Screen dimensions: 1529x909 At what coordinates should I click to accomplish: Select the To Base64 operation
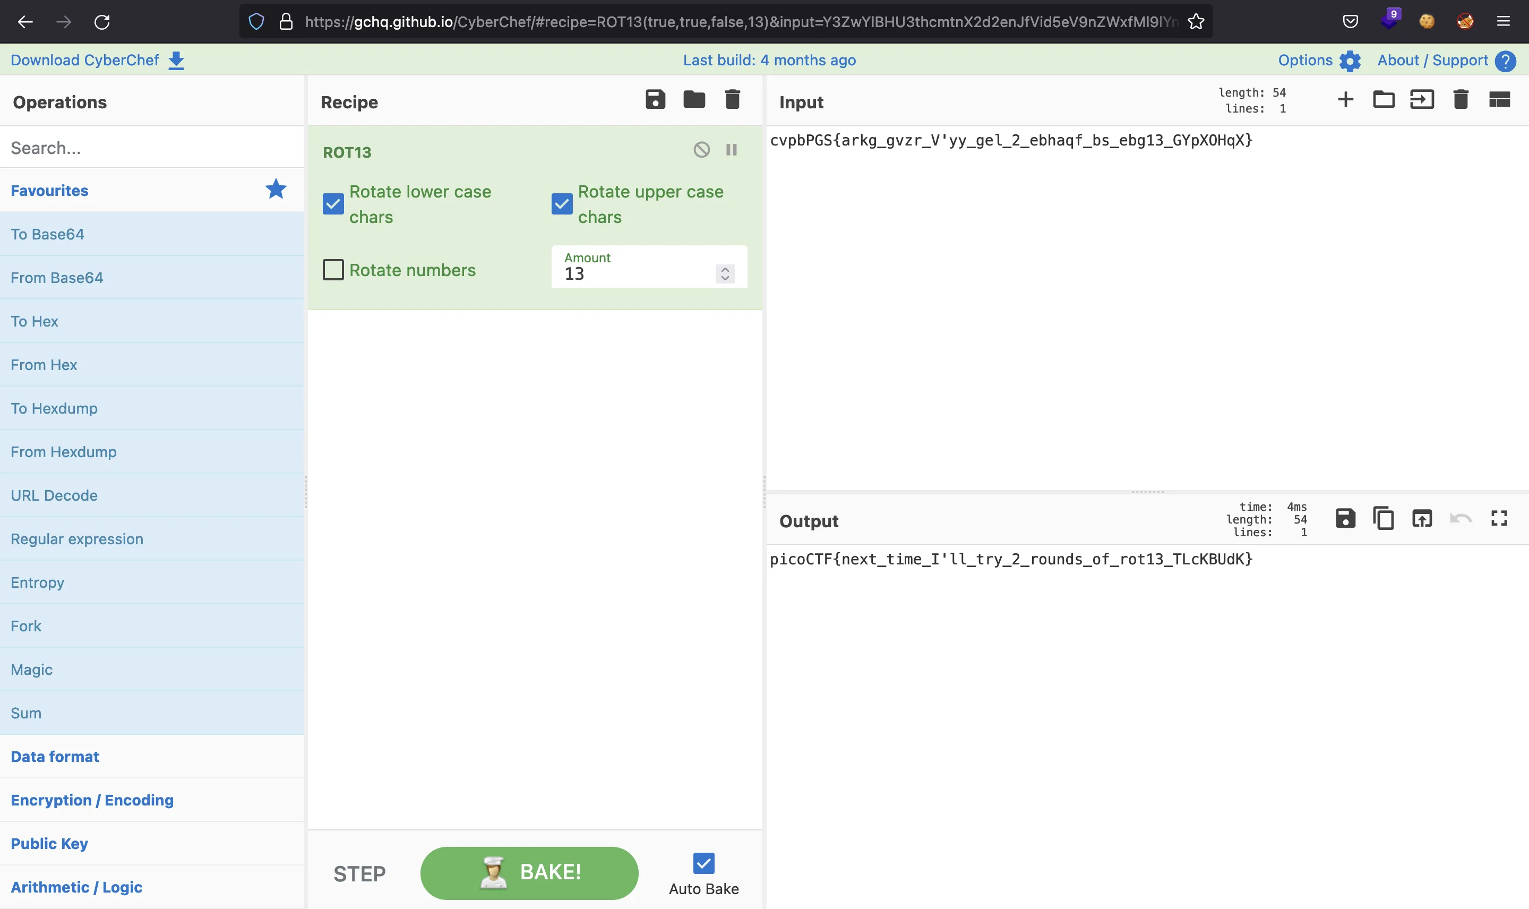tap(152, 234)
